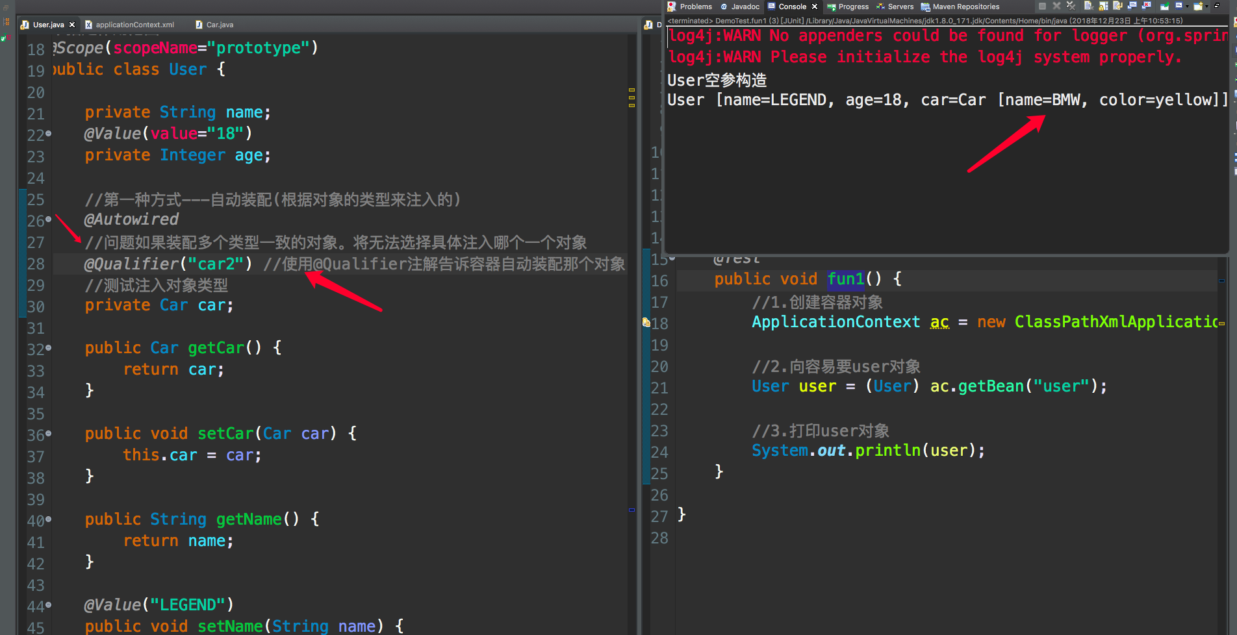
Task: Select the User.java editor tab
Action: pyautogui.click(x=49, y=25)
